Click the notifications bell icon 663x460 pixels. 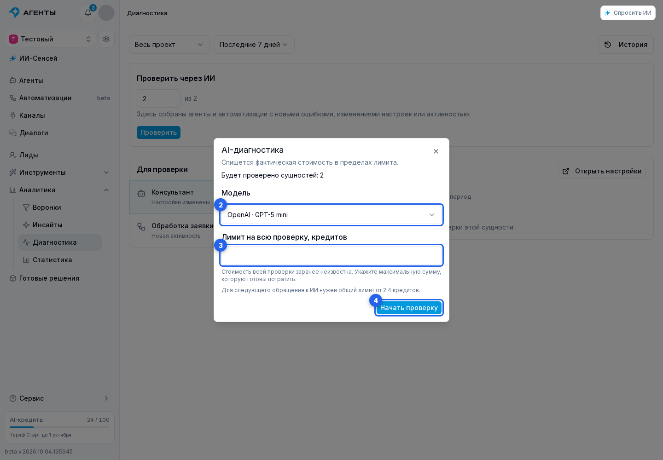pos(87,13)
